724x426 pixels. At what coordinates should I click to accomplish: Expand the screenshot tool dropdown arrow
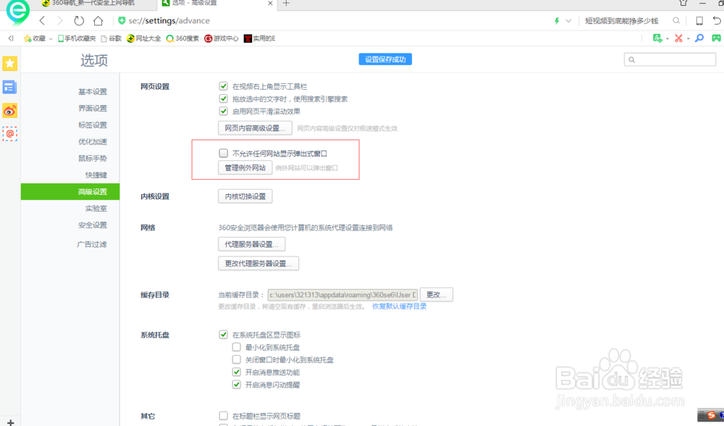pos(688,39)
